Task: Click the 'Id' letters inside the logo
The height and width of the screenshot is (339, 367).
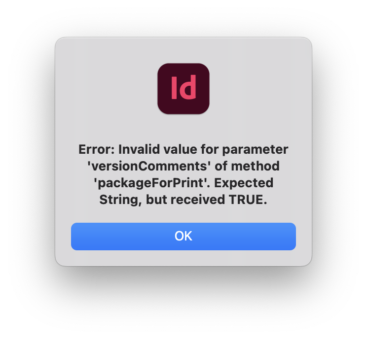Action: 183,87
